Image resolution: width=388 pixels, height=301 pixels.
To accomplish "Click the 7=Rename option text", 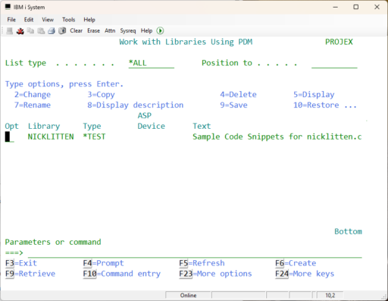I will tap(33, 105).
